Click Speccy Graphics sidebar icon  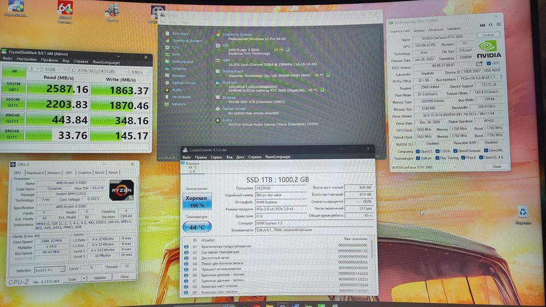coord(167,69)
